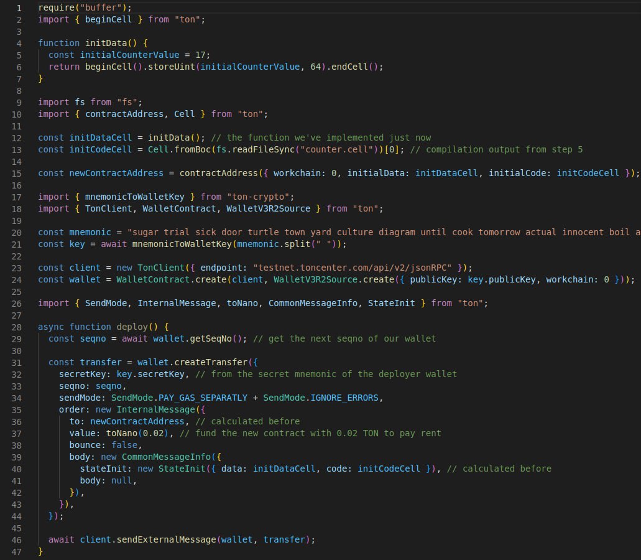Click 'wallet.createTransfer' on line 31
641x560 pixels.
pos(192,363)
